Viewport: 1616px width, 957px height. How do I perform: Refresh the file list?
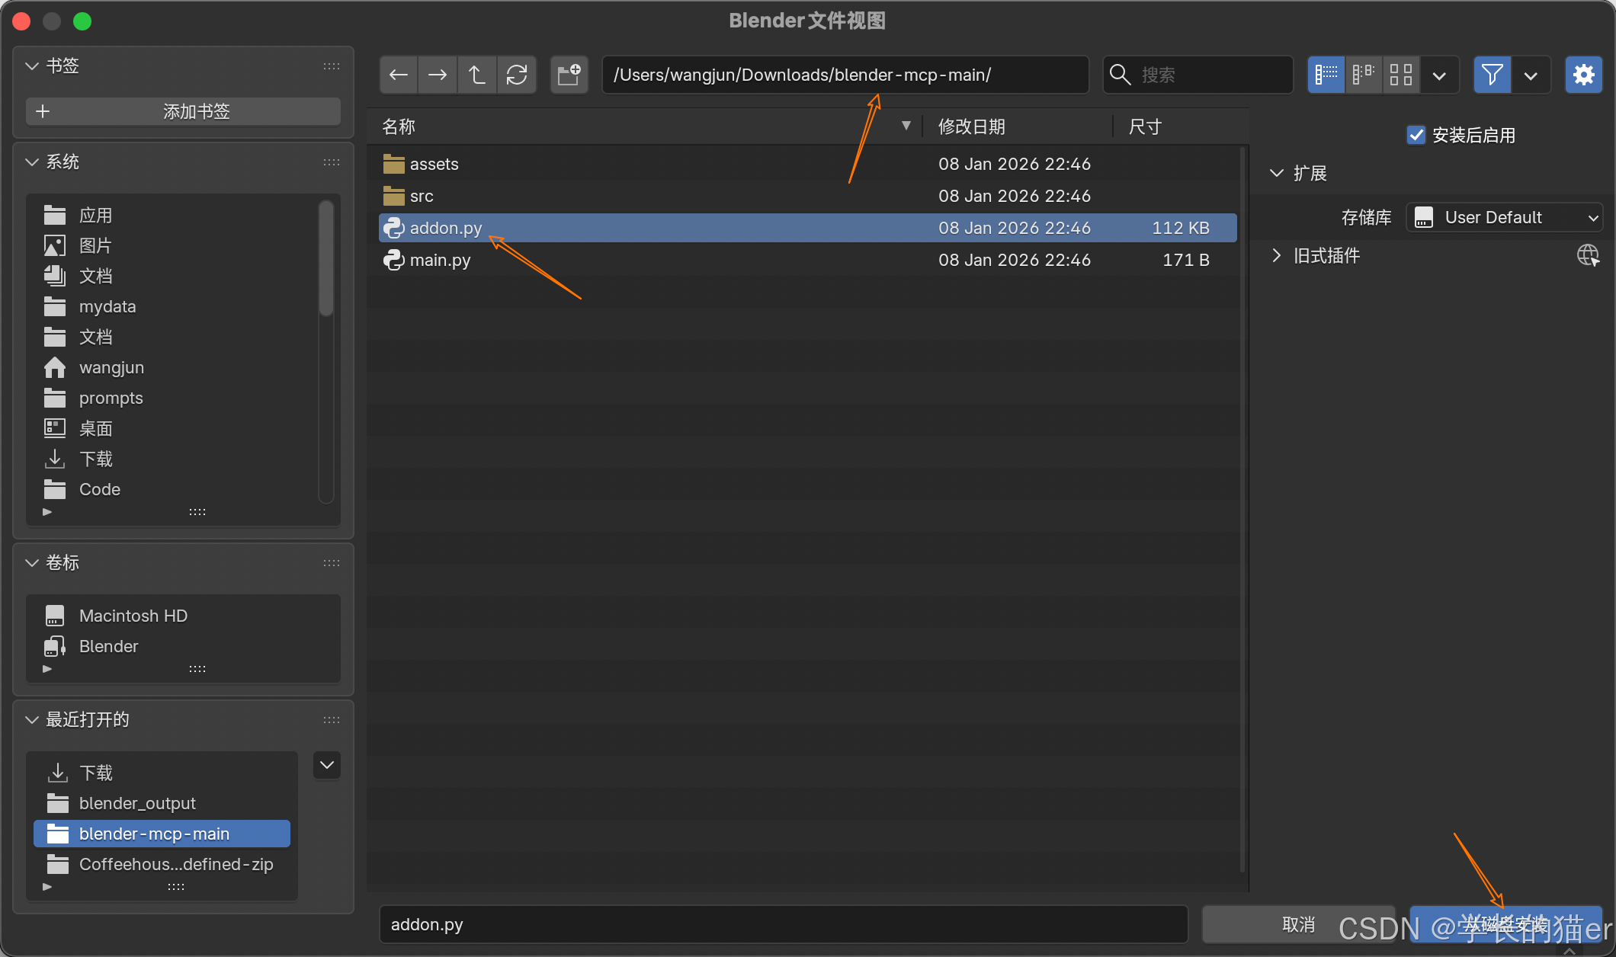point(517,75)
